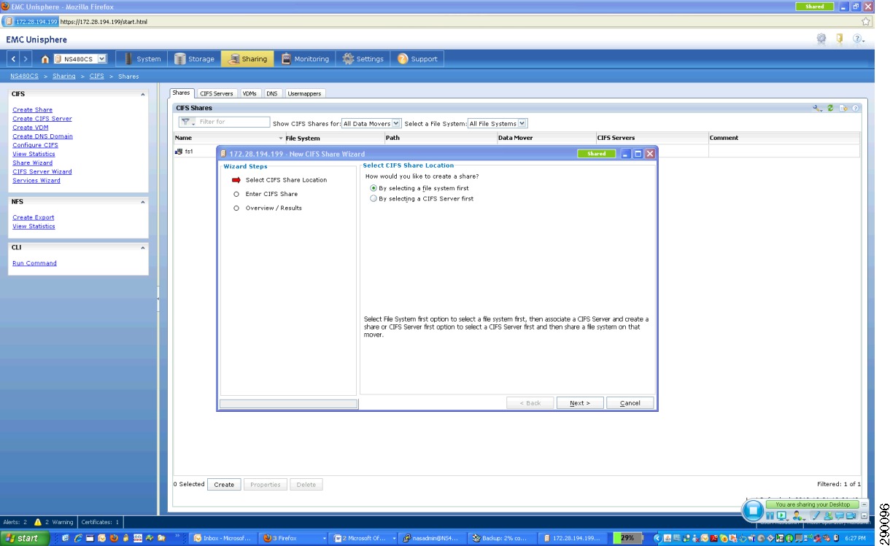Refresh the CIFS Shares table
Image resolution: width=890 pixels, height=546 pixels.
(x=830, y=109)
